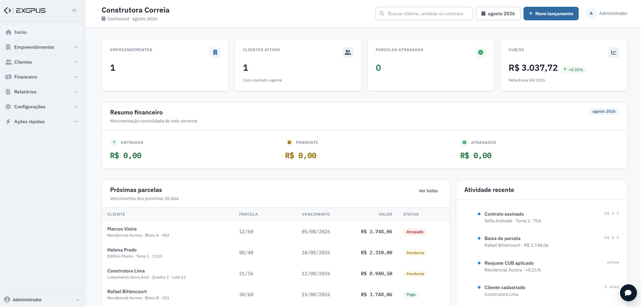The image size is (641, 307).
Task: Expand the Financeiro sidebar section
Action: 42,77
